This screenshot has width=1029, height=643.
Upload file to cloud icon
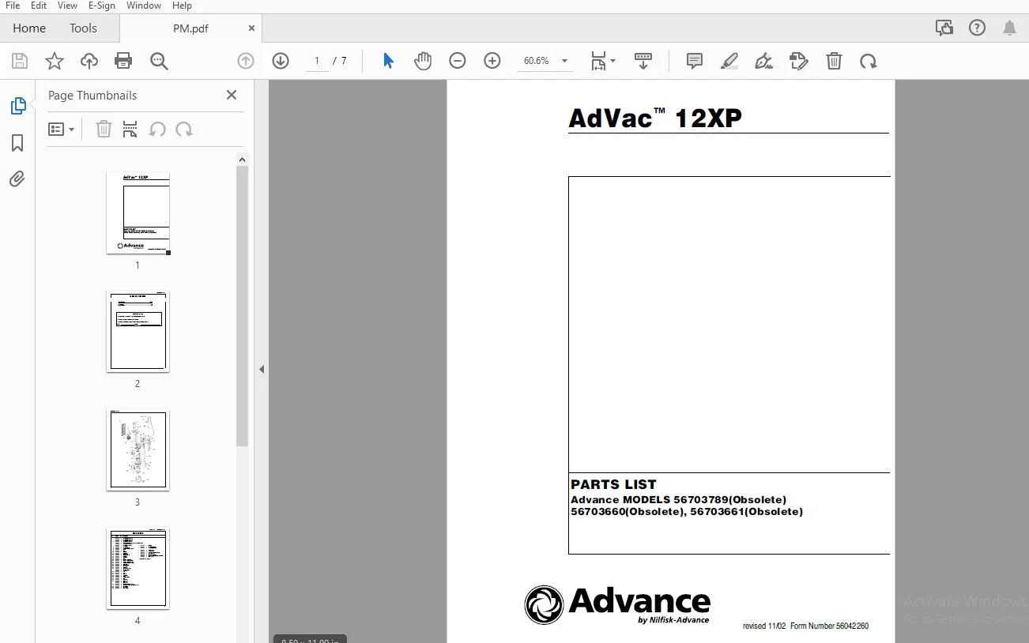point(89,61)
